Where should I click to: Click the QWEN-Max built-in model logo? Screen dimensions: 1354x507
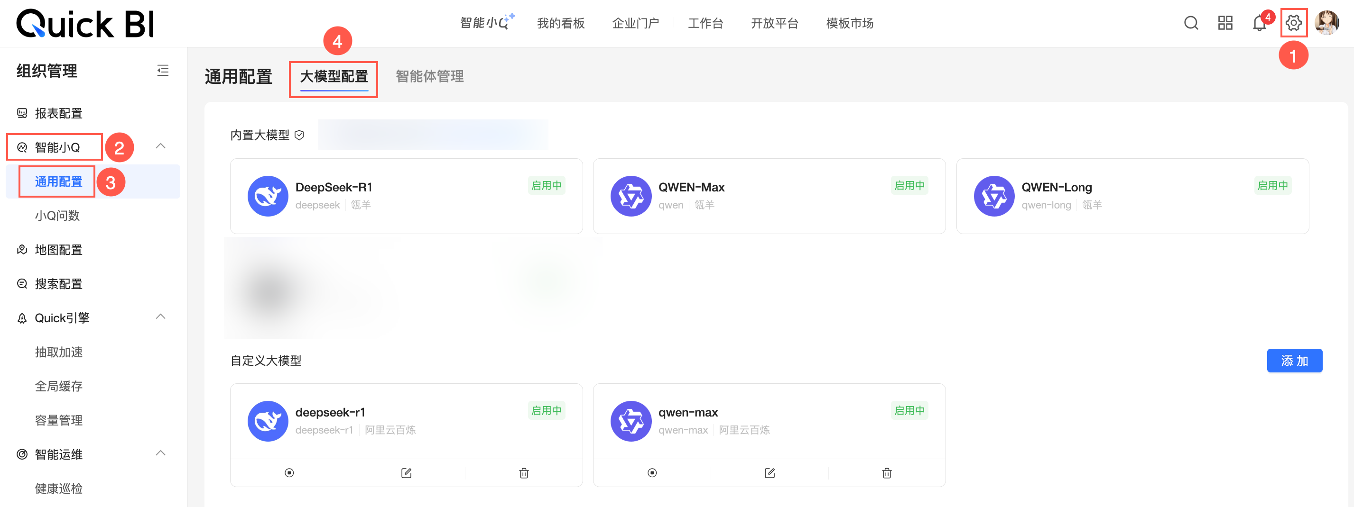coord(631,196)
